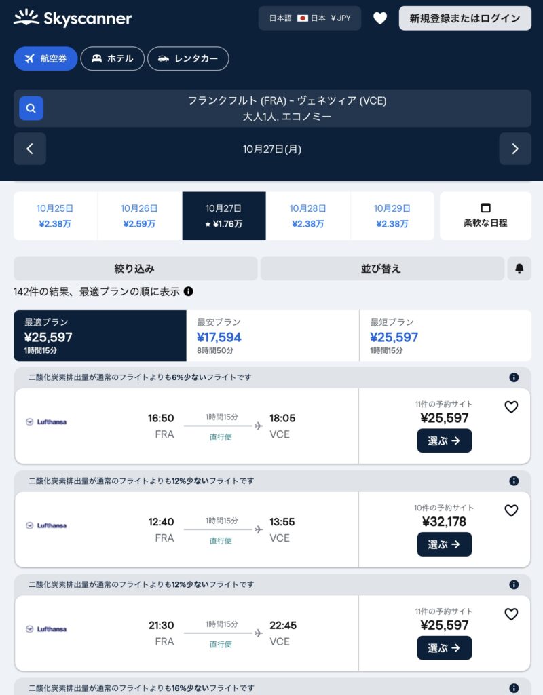This screenshot has height=695, width=543.
Task: Click 選ぶ for the ¥32,178 flight
Action: (x=444, y=544)
